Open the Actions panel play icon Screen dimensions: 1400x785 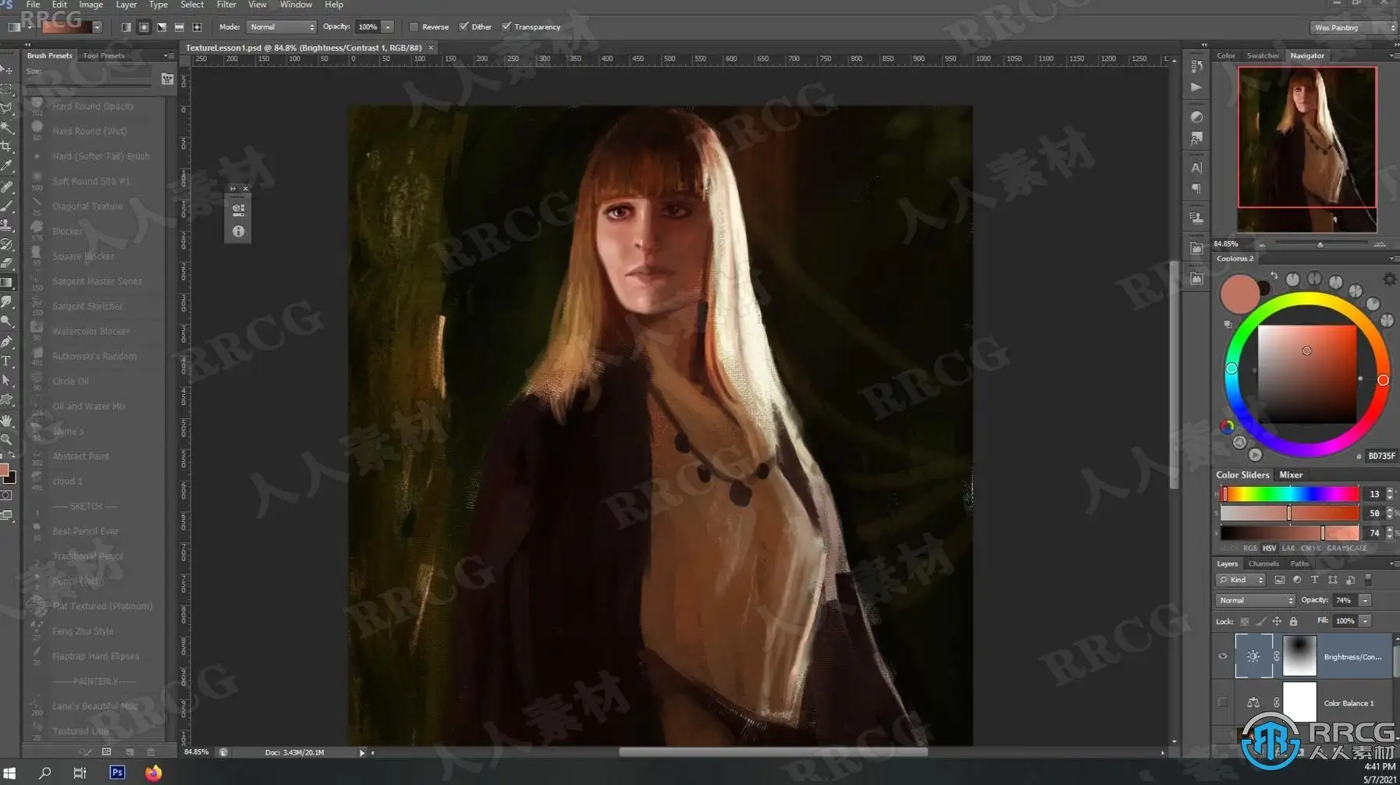click(1196, 87)
